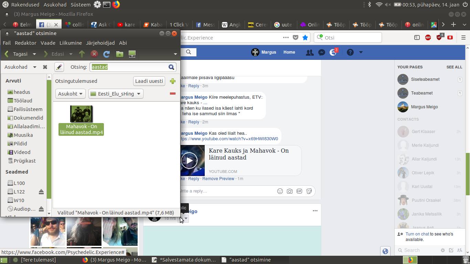Viewport: 470px width, 264px height.
Task: Attach photo with camera icon in reply
Action: click(290, 191)
